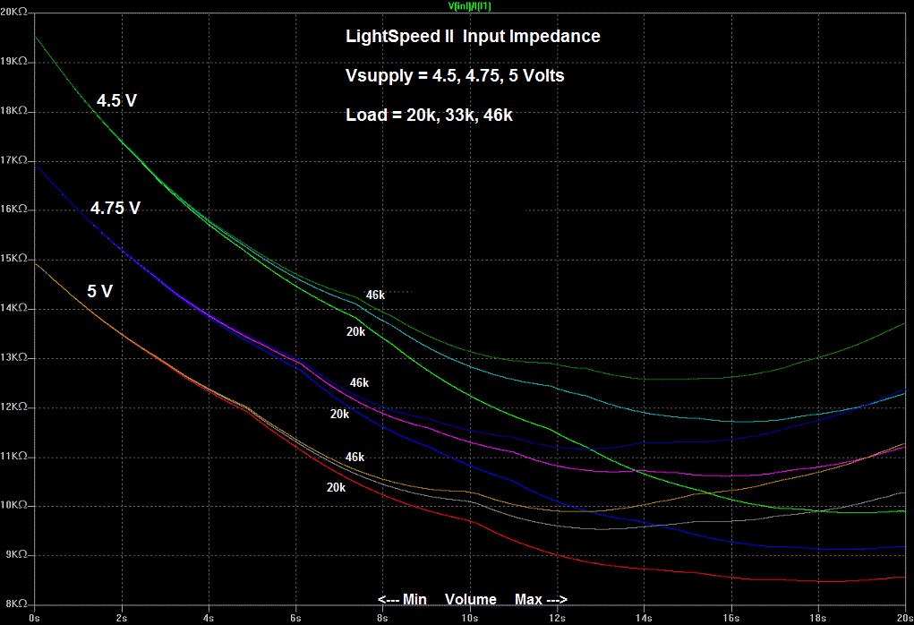This screenshot has width=914, height=625.
Task: Click the 15KΩ vertical axis label
Action: pyautogui.click(x=13, y=258)
